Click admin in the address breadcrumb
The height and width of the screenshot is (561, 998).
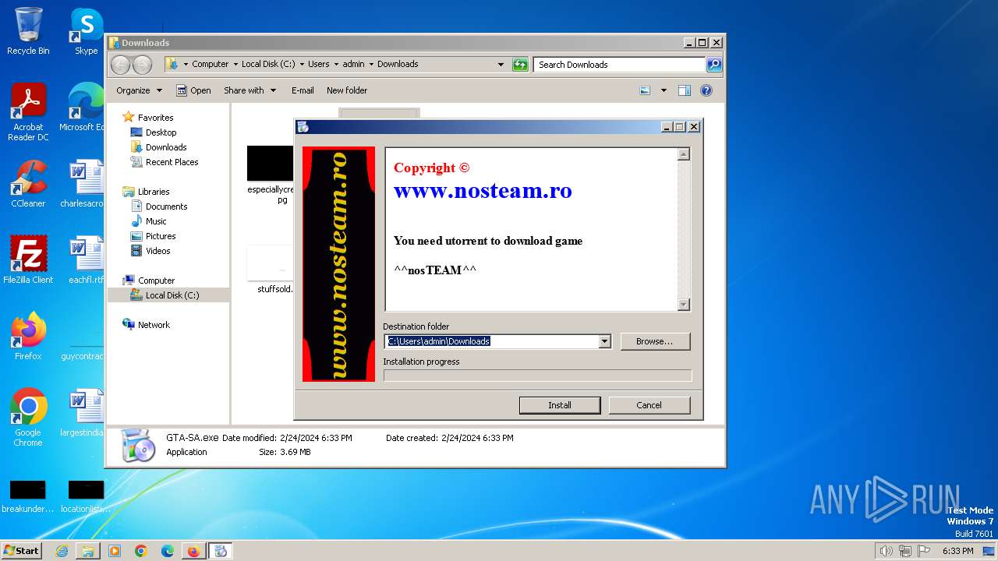point(353,65)
